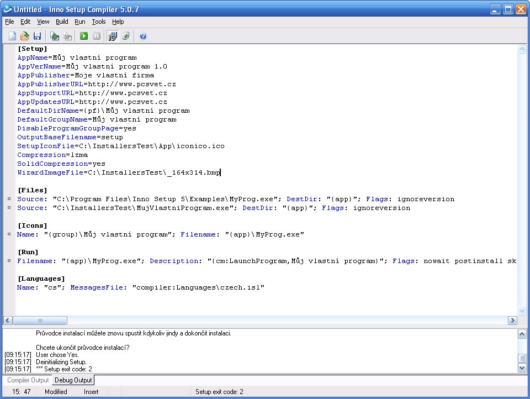Select the Target Uninstall toolbar icon
This screenshot has height=399, width=530.
click(x=125, y=36)
